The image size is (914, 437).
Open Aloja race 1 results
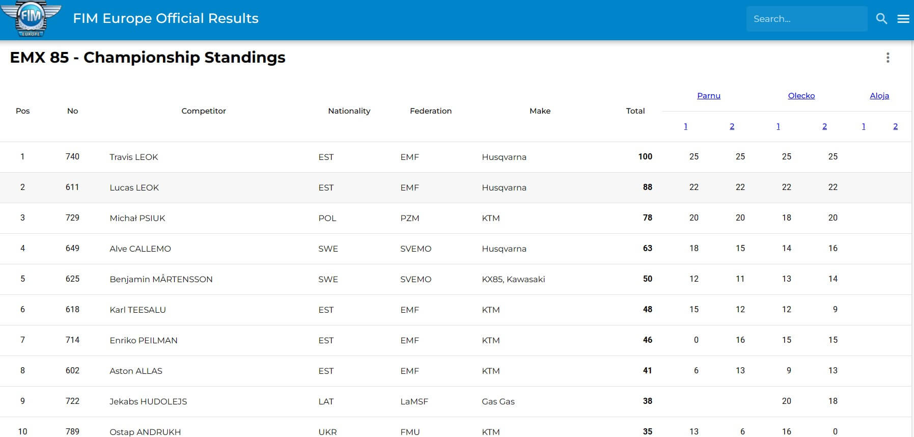coord(864,126)
